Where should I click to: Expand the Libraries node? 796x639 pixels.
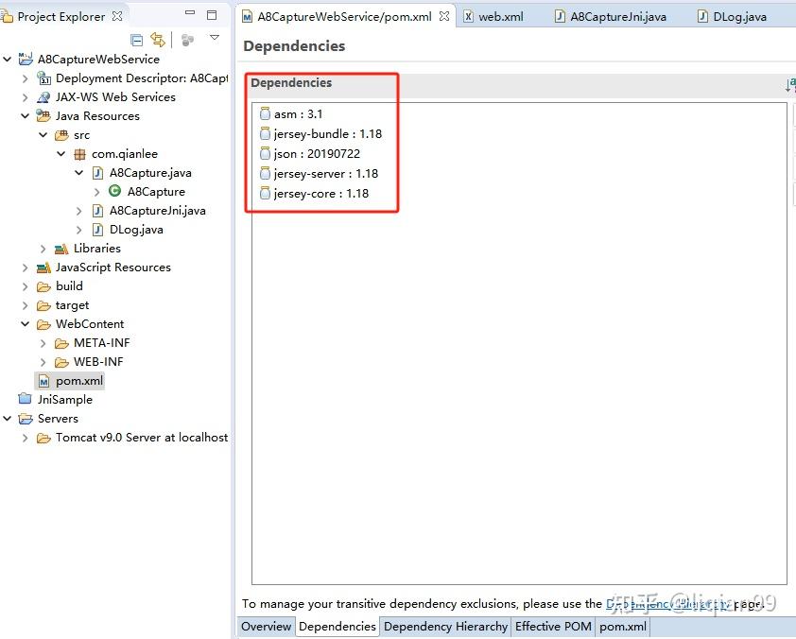point(44,249)
